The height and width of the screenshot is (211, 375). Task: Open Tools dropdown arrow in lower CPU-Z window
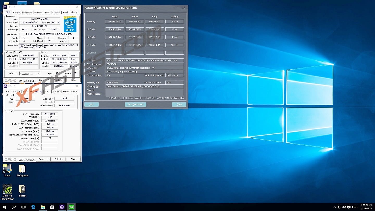pos(48,159)
